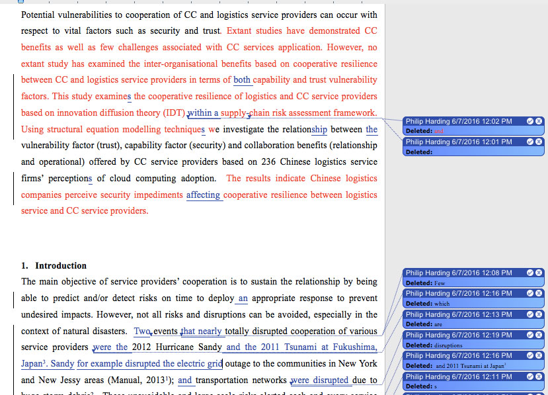Accept the deletion of 'are'
Viewport: 548px width, 395px height.
pos(530,314)
